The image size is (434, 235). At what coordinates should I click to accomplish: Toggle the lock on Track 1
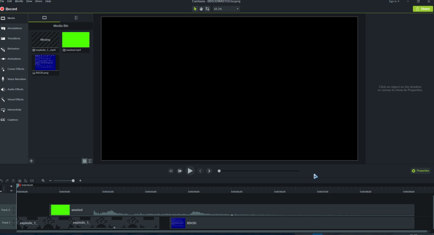[x=14, y=225]
